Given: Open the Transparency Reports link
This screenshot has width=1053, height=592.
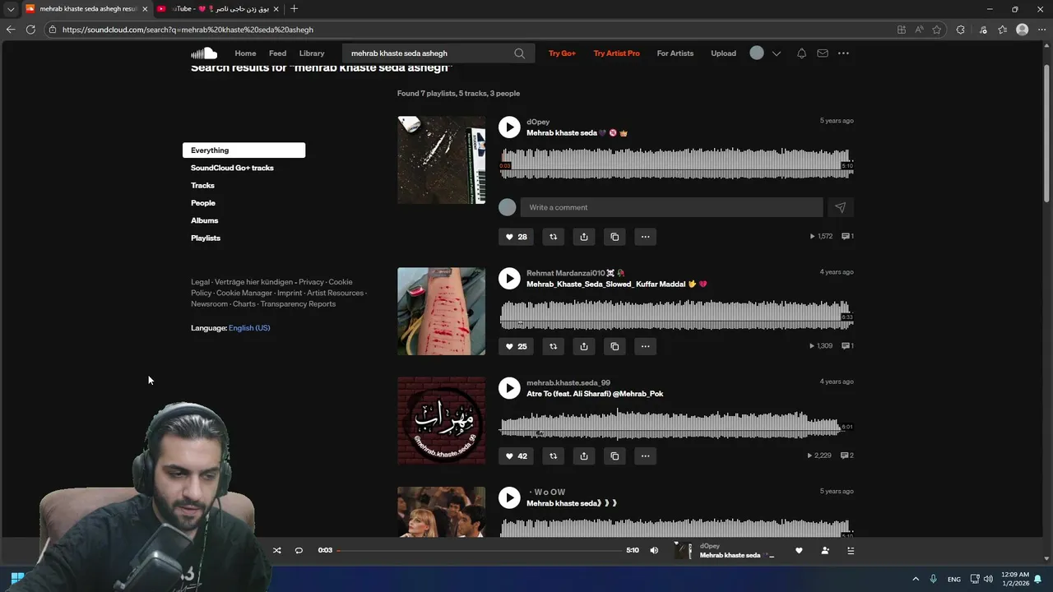Looking at the screenshot, I should point(298,304).
